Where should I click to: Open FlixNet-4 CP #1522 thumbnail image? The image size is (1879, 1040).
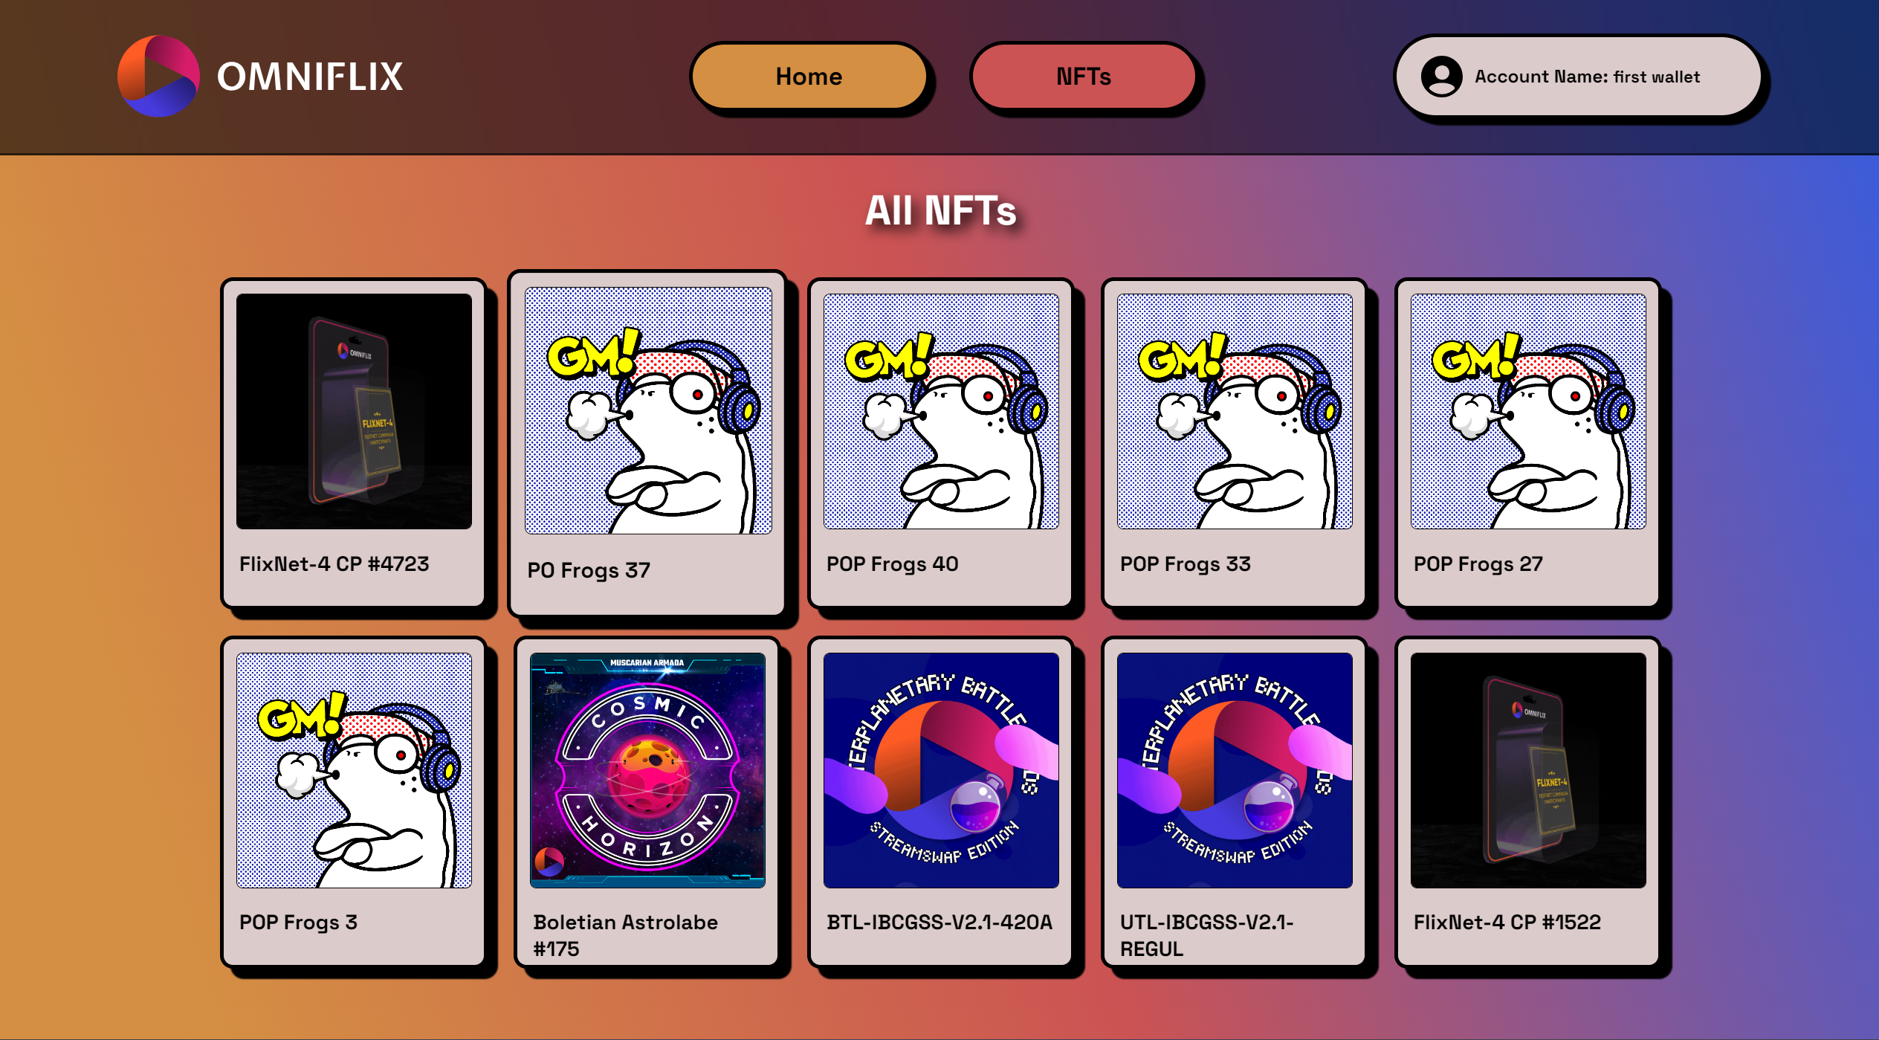tap(1528, 770)
